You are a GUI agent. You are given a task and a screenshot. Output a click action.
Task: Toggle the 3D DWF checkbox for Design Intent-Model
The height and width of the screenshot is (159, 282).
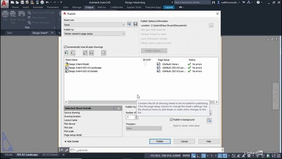tap(145, 64)
